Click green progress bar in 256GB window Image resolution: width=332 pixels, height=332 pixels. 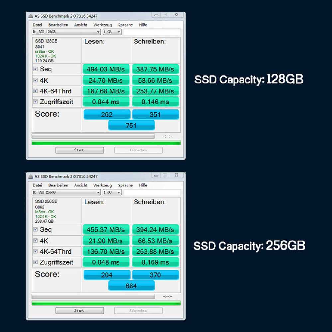pos(106,303)
